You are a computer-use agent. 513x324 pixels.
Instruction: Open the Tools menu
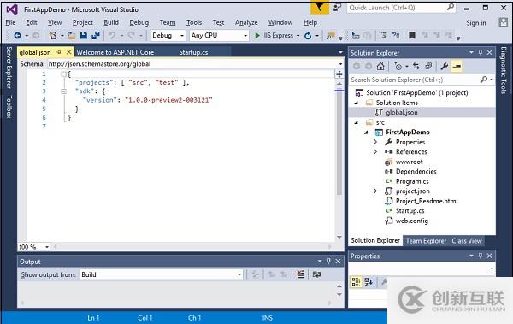click(x=194, y=22)
